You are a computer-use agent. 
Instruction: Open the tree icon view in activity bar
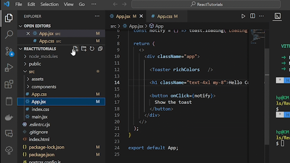9,150
